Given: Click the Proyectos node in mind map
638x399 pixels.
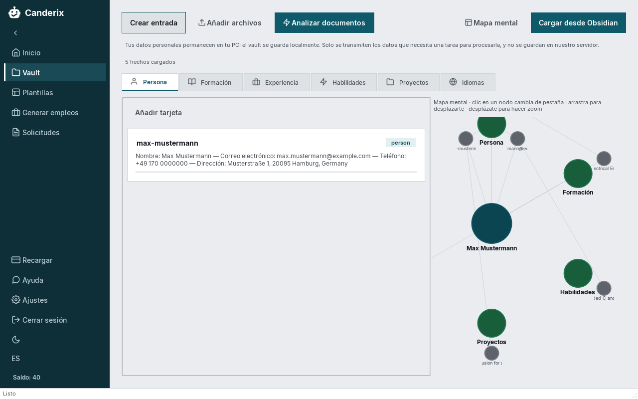Looking at the screenshot, I should (492, 323).
